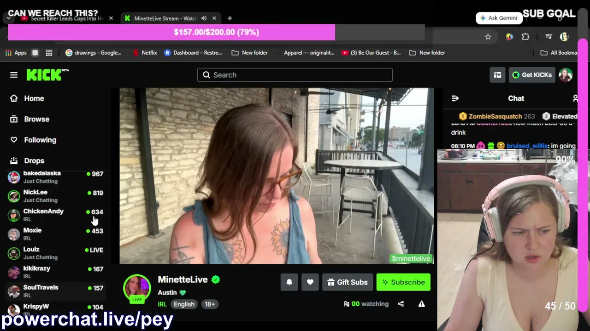Viewport: 590px width, 331px height.
Task: Click the IRL category link
Action: [x=162, y=304]
